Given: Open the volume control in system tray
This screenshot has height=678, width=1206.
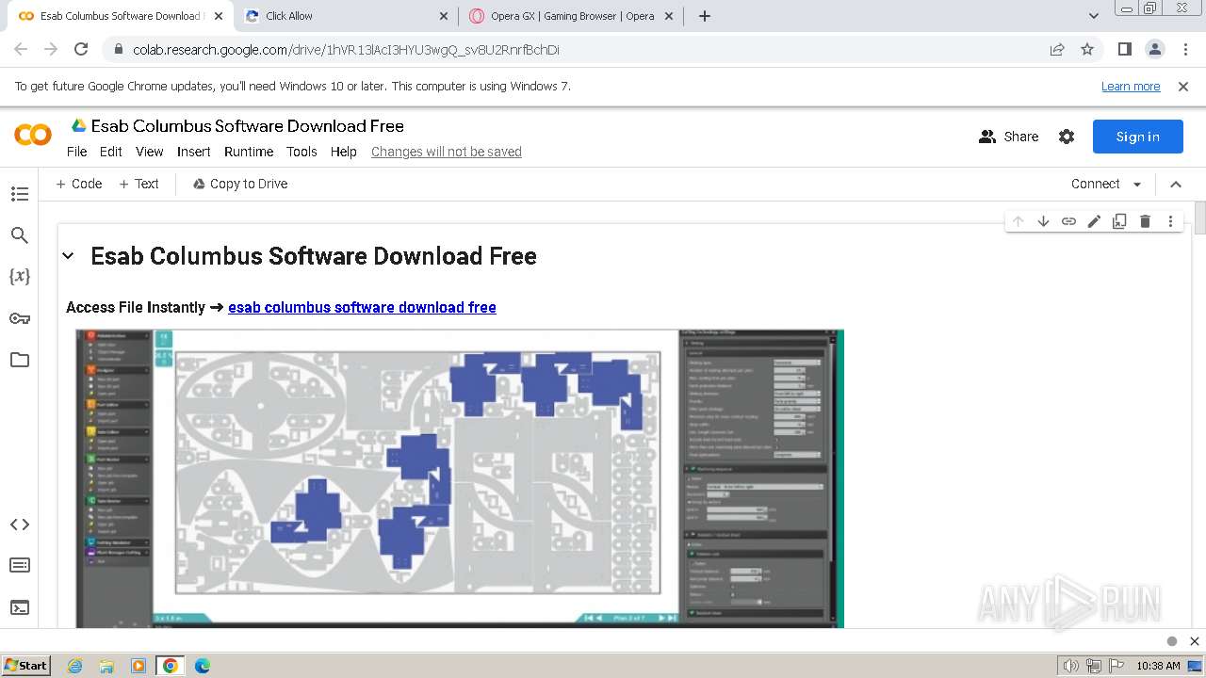Looking at the screenshot, I should 1071,666.
